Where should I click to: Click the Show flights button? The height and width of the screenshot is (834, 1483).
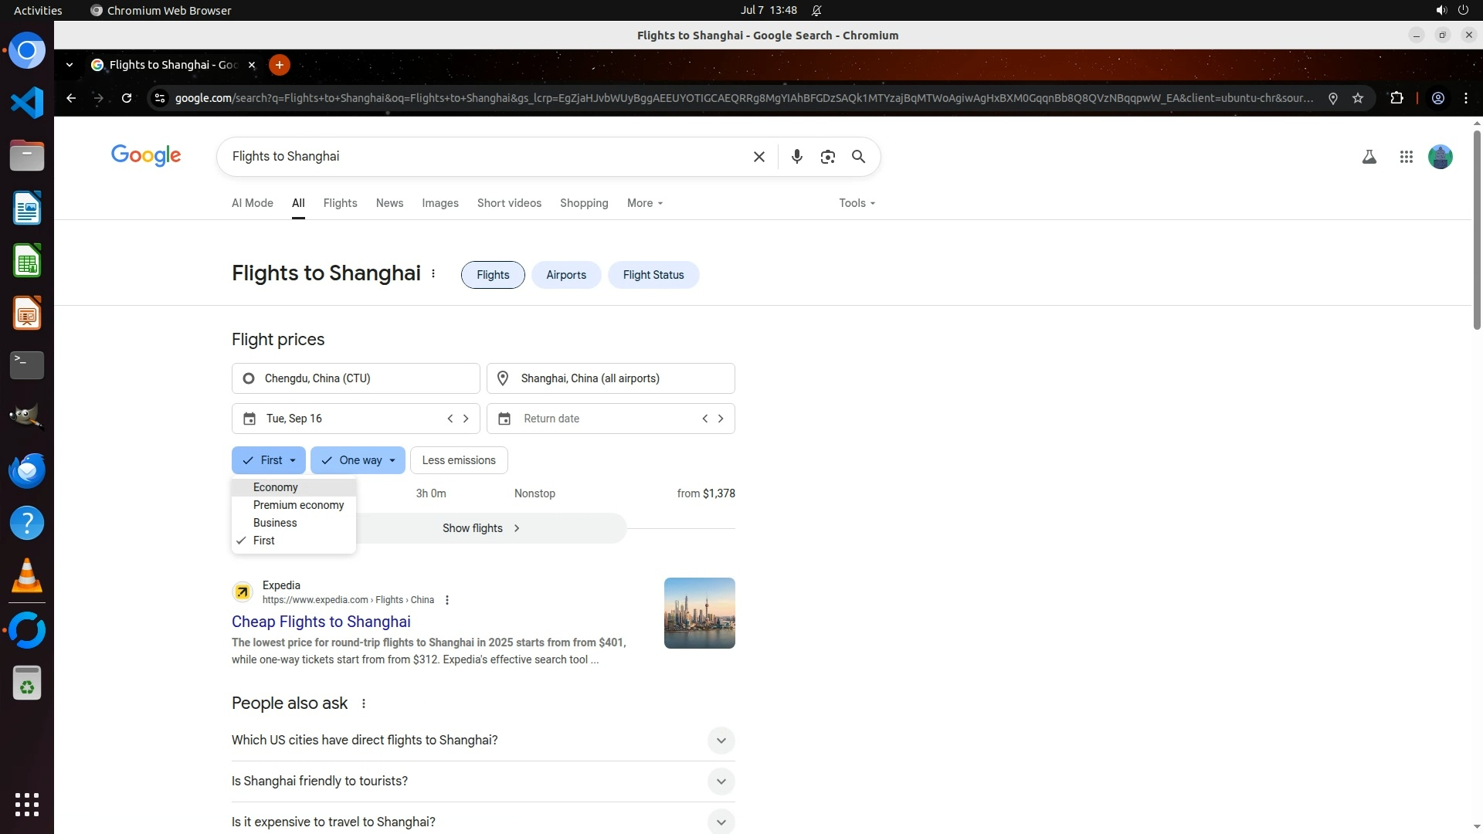[x=481, y=528]
